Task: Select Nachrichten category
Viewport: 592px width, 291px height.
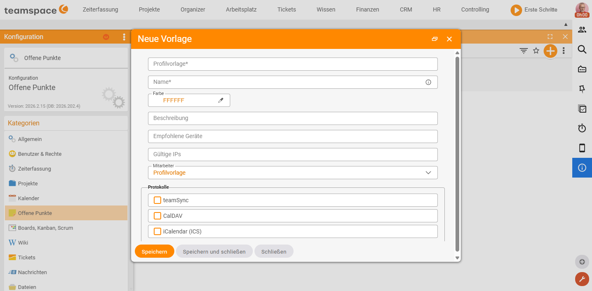Action: click(x=66, y=273)
